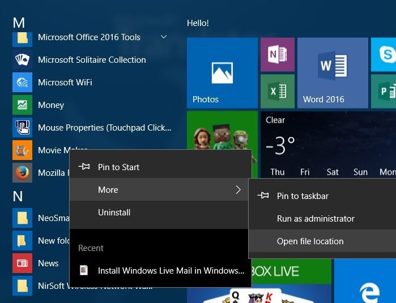Open the Excel tile
396x303 pixels.
(x=278, y=91)
